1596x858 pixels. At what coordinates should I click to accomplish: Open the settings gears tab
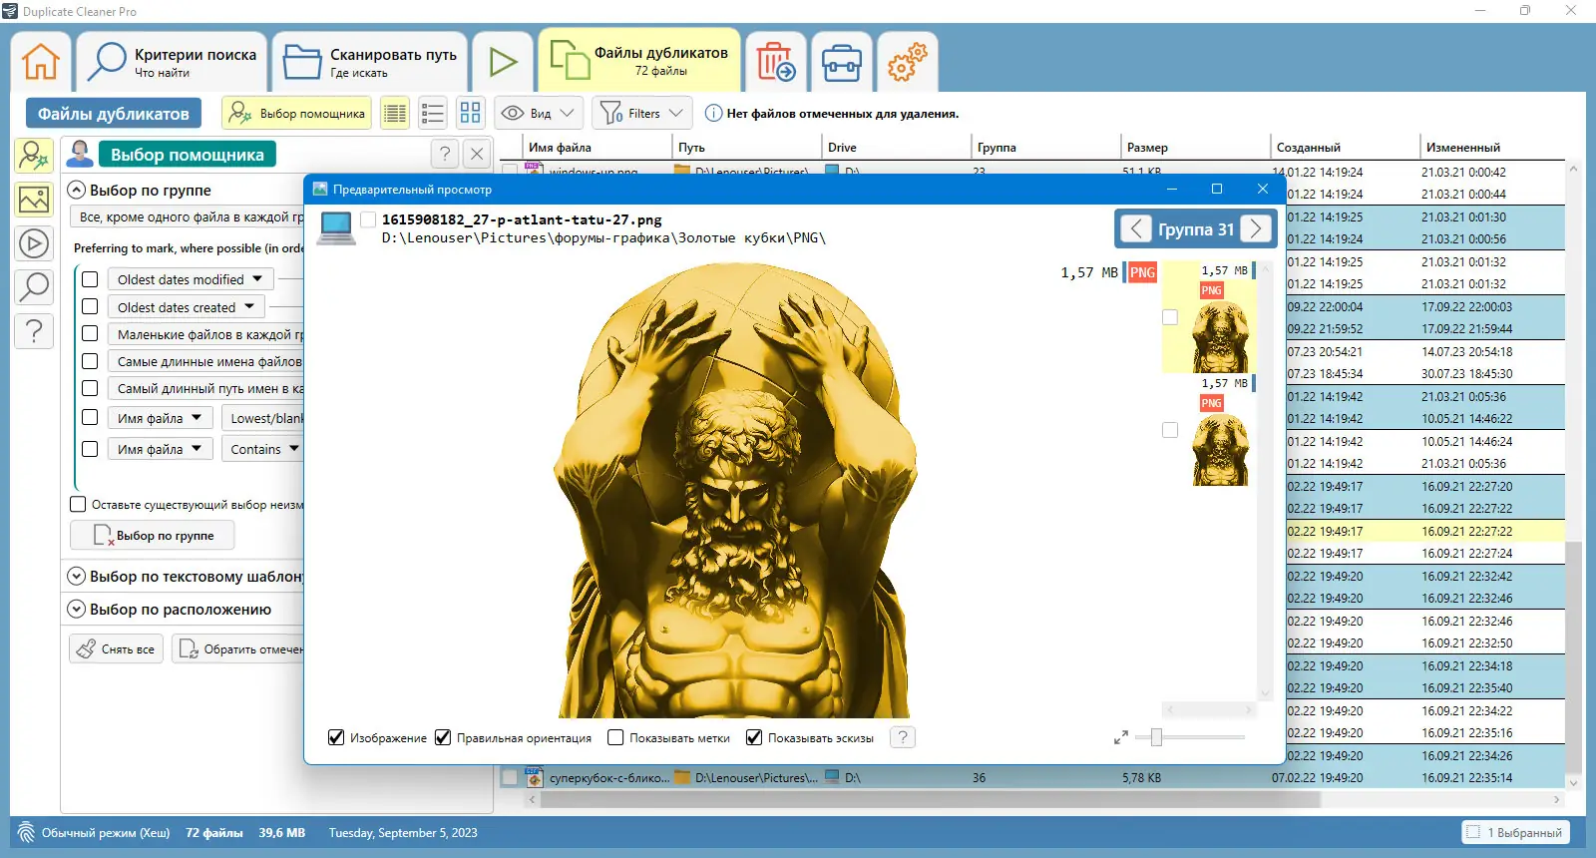pyautogui.click(x=908, y=62)
